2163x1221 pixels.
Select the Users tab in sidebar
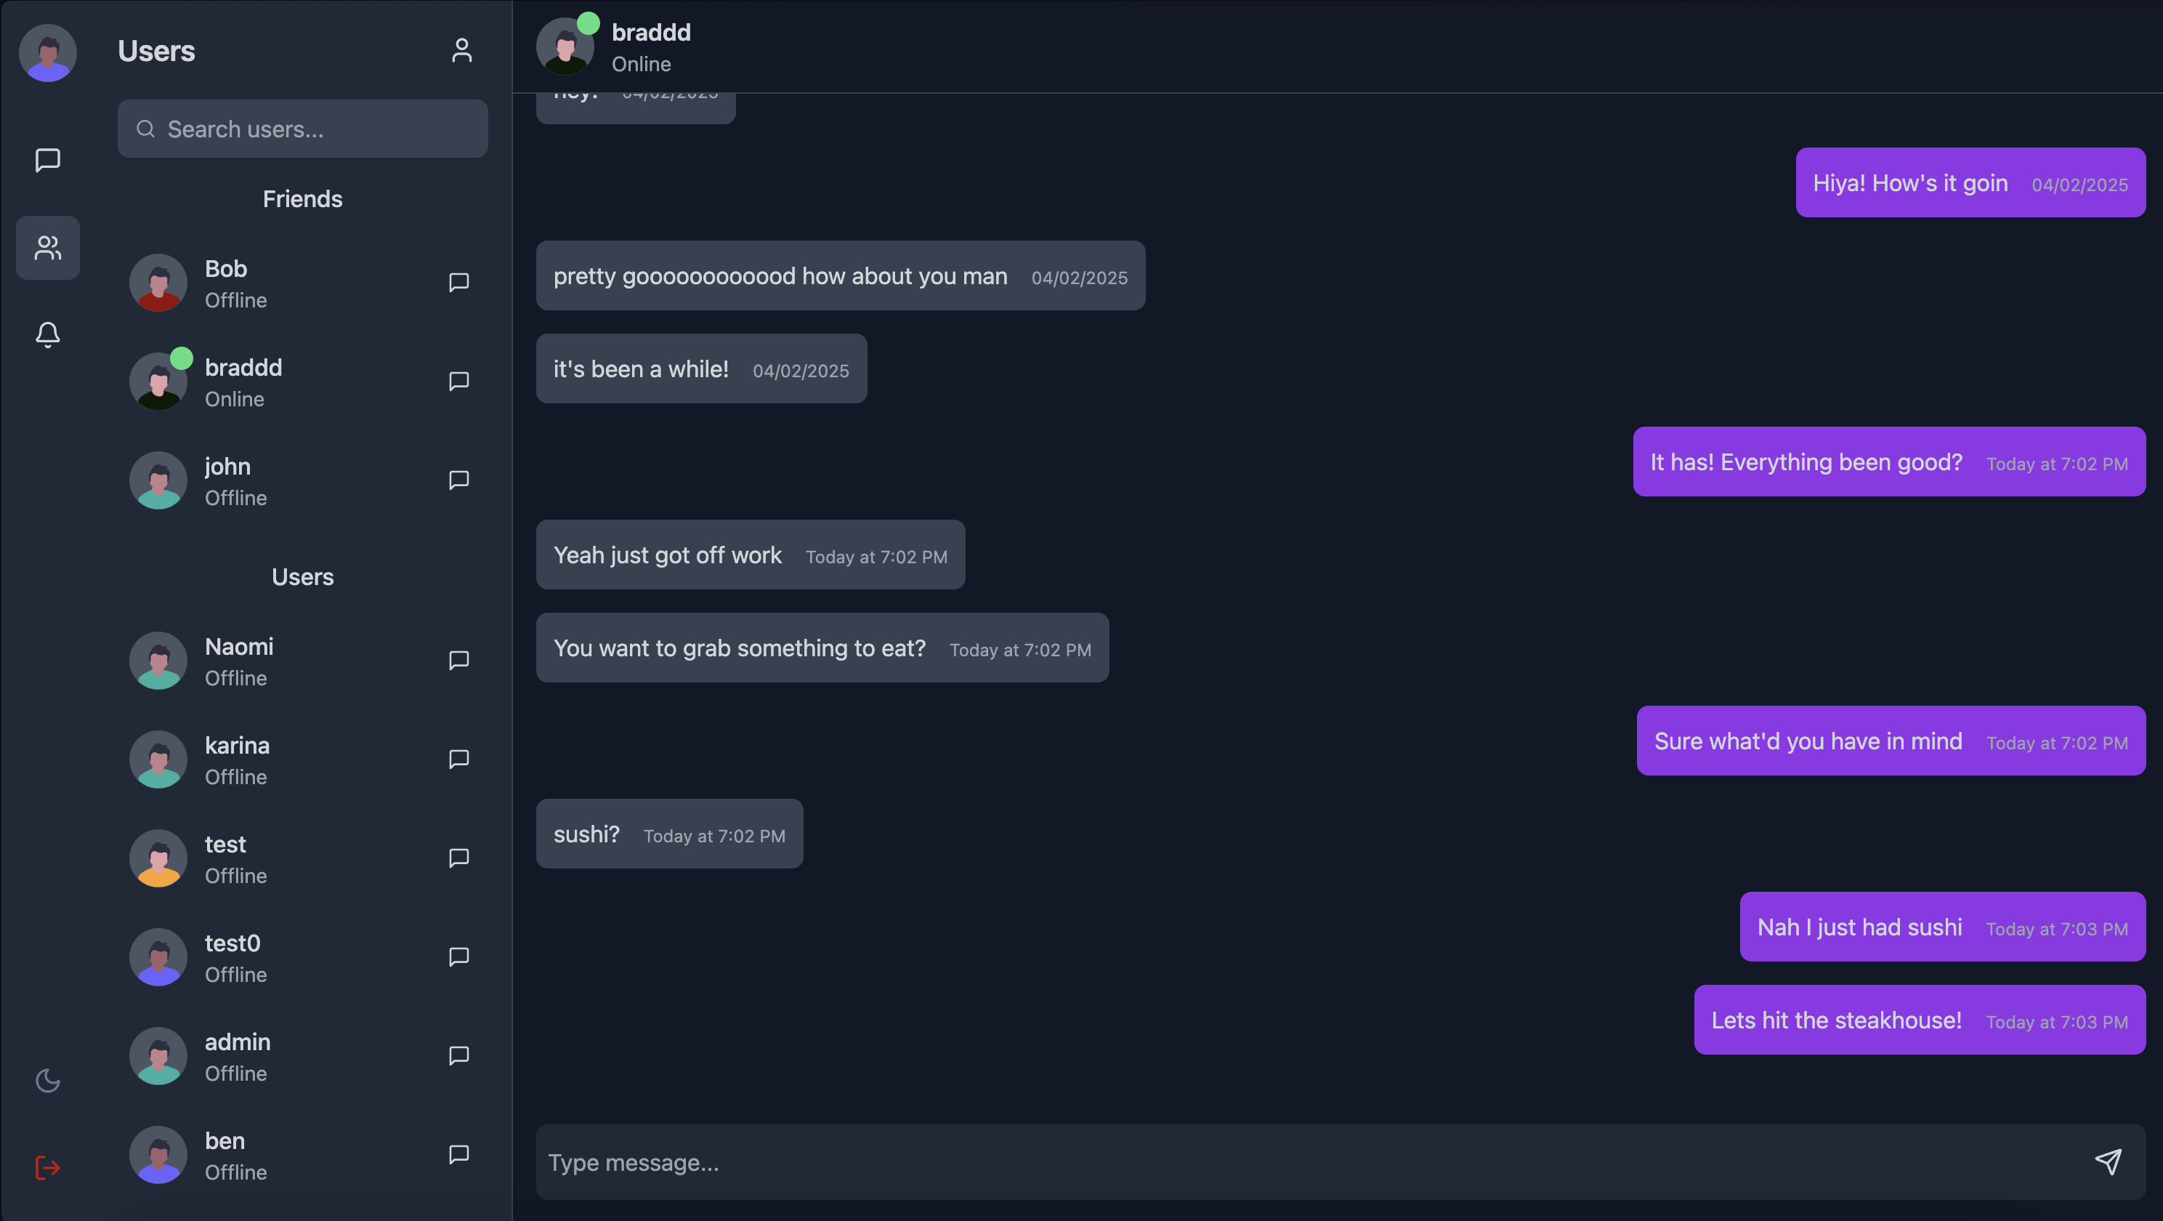tap(48, 248)
